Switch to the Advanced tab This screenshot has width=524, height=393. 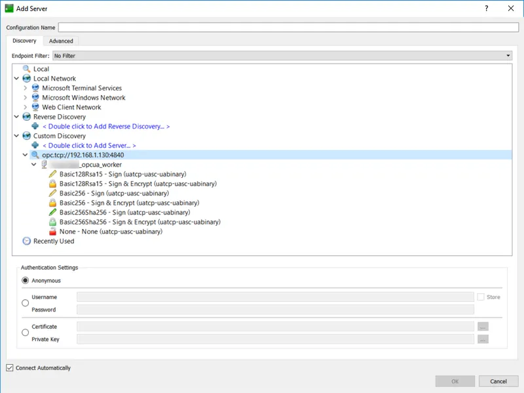point(61,41)
